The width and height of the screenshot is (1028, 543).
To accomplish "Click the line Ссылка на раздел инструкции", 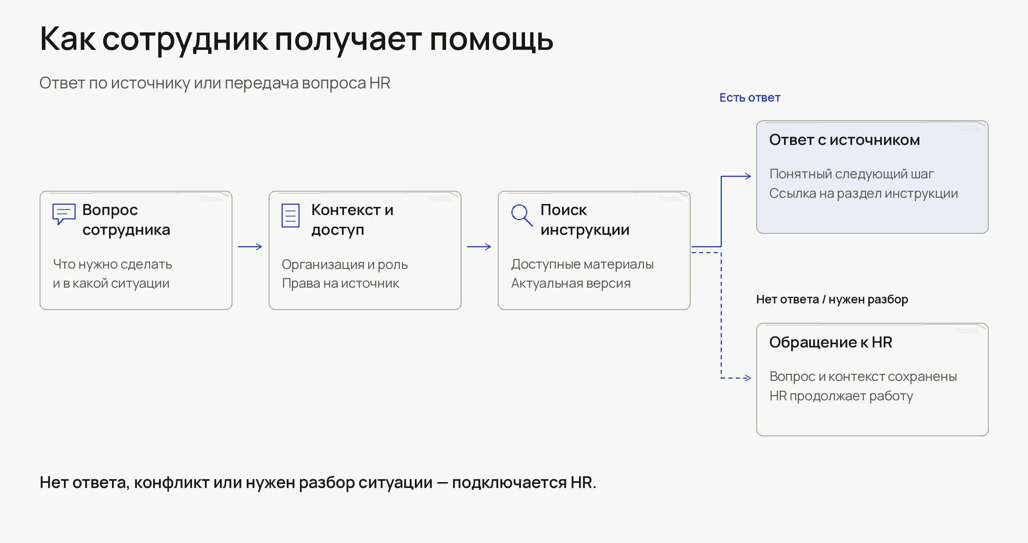I will click(x=864, y=194).
